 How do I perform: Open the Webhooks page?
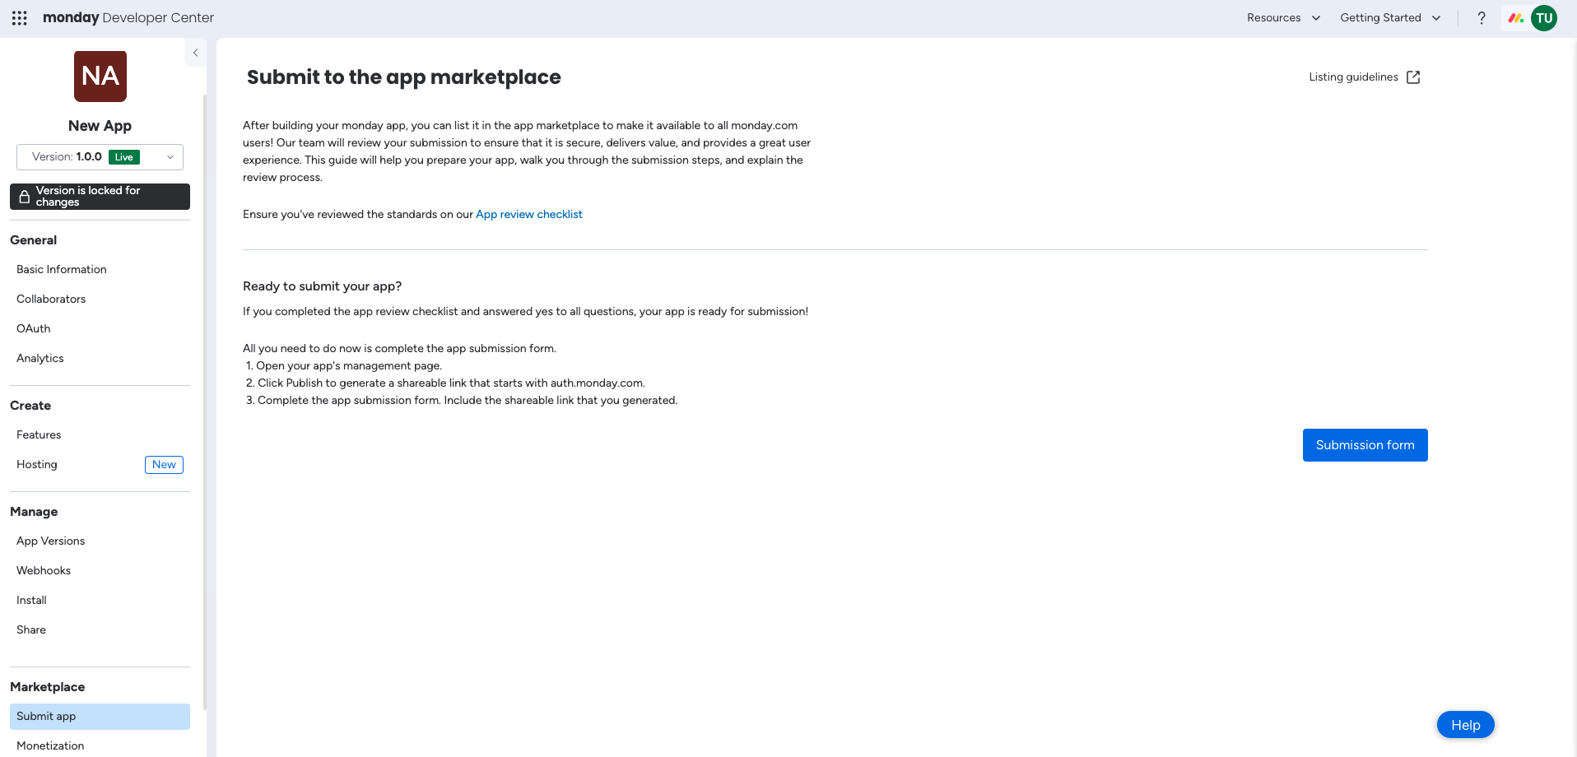tap(100, 571)
